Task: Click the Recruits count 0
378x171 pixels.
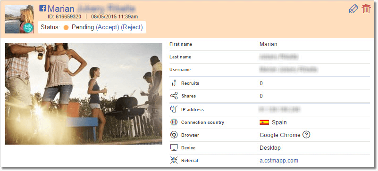Action: [261, 83]
